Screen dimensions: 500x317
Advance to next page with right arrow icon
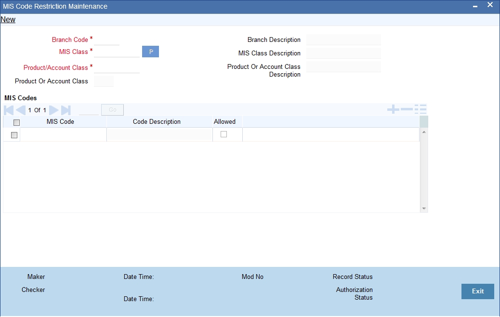click(x=53, y=110)
